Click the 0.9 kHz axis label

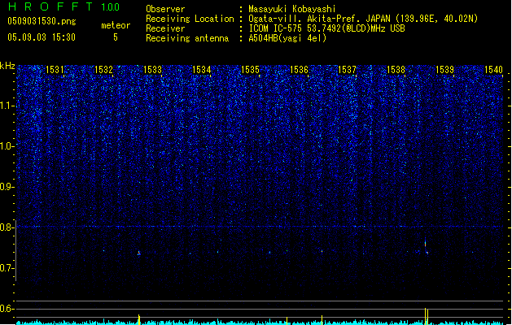7,187
